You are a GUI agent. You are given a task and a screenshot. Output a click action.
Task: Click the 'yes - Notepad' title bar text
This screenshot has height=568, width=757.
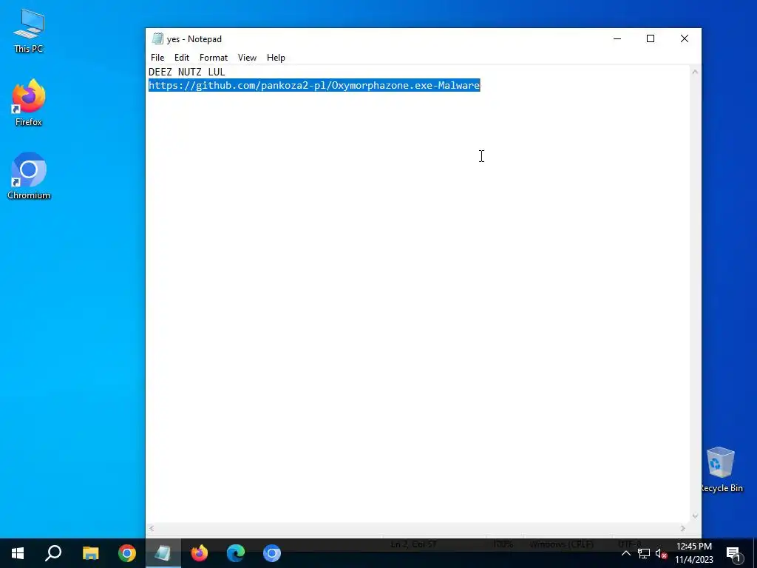pos(194,39)
